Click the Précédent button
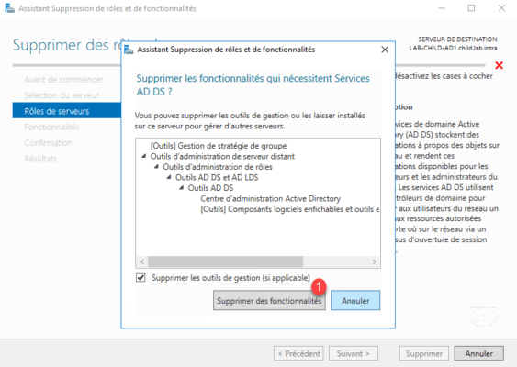Image resolution: width=517 pixels, height=367 pixels. coord(298,353)
